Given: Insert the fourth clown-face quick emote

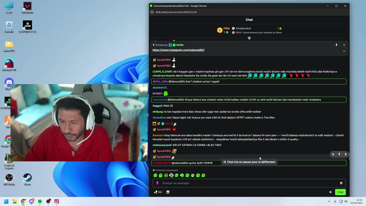Looking at the screenshot, I should coord(171,175).
